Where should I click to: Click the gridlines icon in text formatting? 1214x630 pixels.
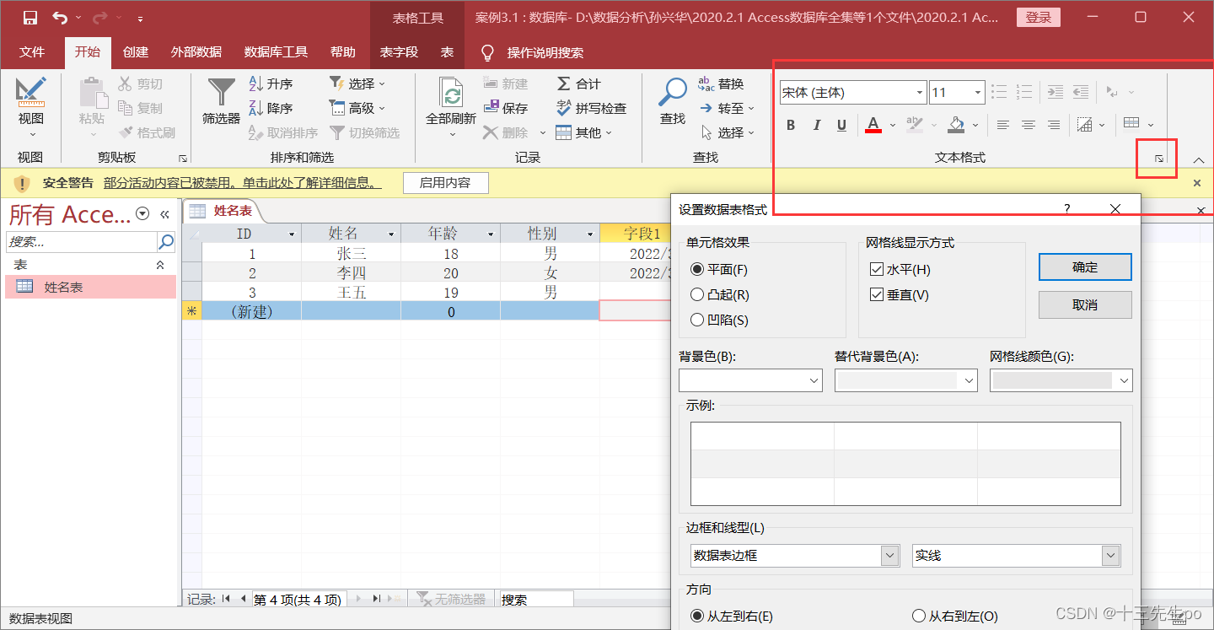pyautogui.click(x=1131, y=125)
